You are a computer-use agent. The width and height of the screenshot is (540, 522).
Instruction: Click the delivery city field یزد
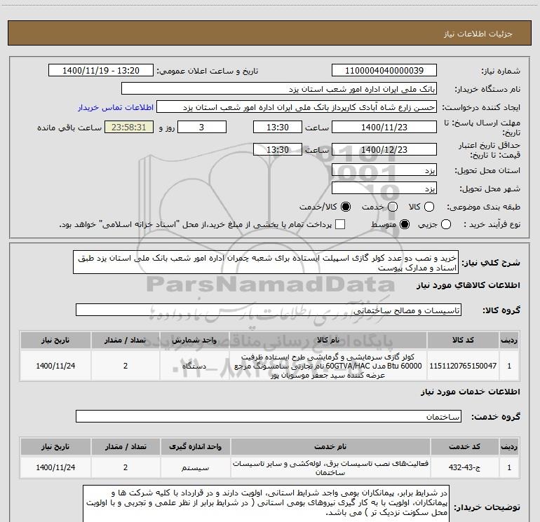click(384, 188)
